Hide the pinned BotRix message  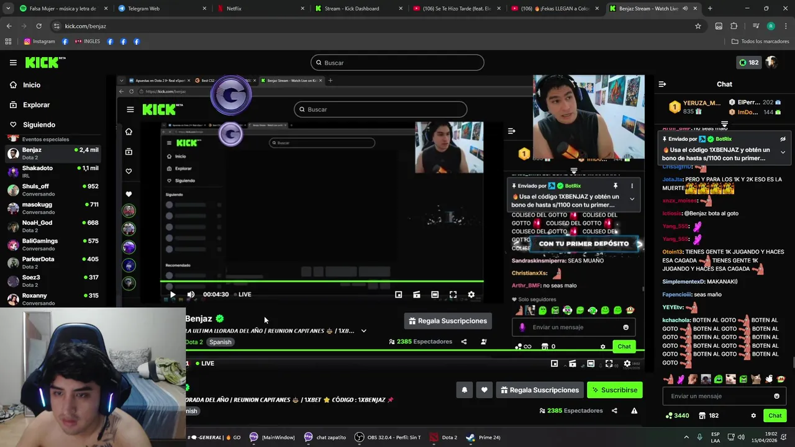click(783, 139)
